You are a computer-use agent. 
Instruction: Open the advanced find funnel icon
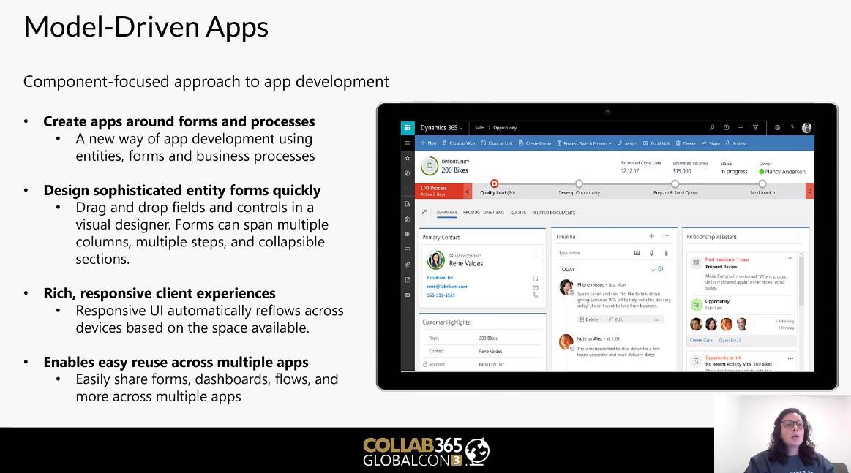pyautogui.click(x=755, y=127)
